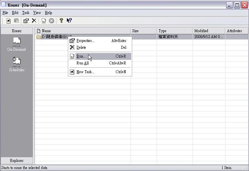Click the '1 Item' status bar text
This screenshot has height=171, width=249.
226,168
